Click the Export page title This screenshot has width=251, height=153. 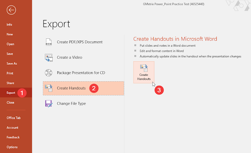[56, 24]
